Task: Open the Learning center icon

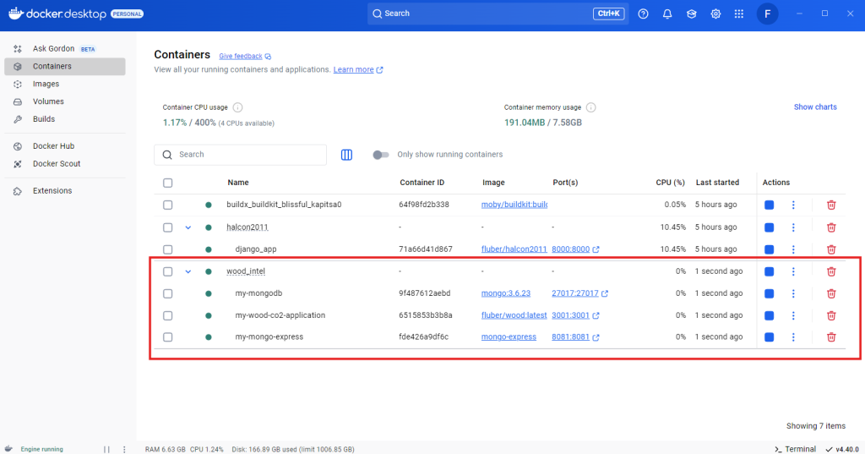Action: pos(691,14)
